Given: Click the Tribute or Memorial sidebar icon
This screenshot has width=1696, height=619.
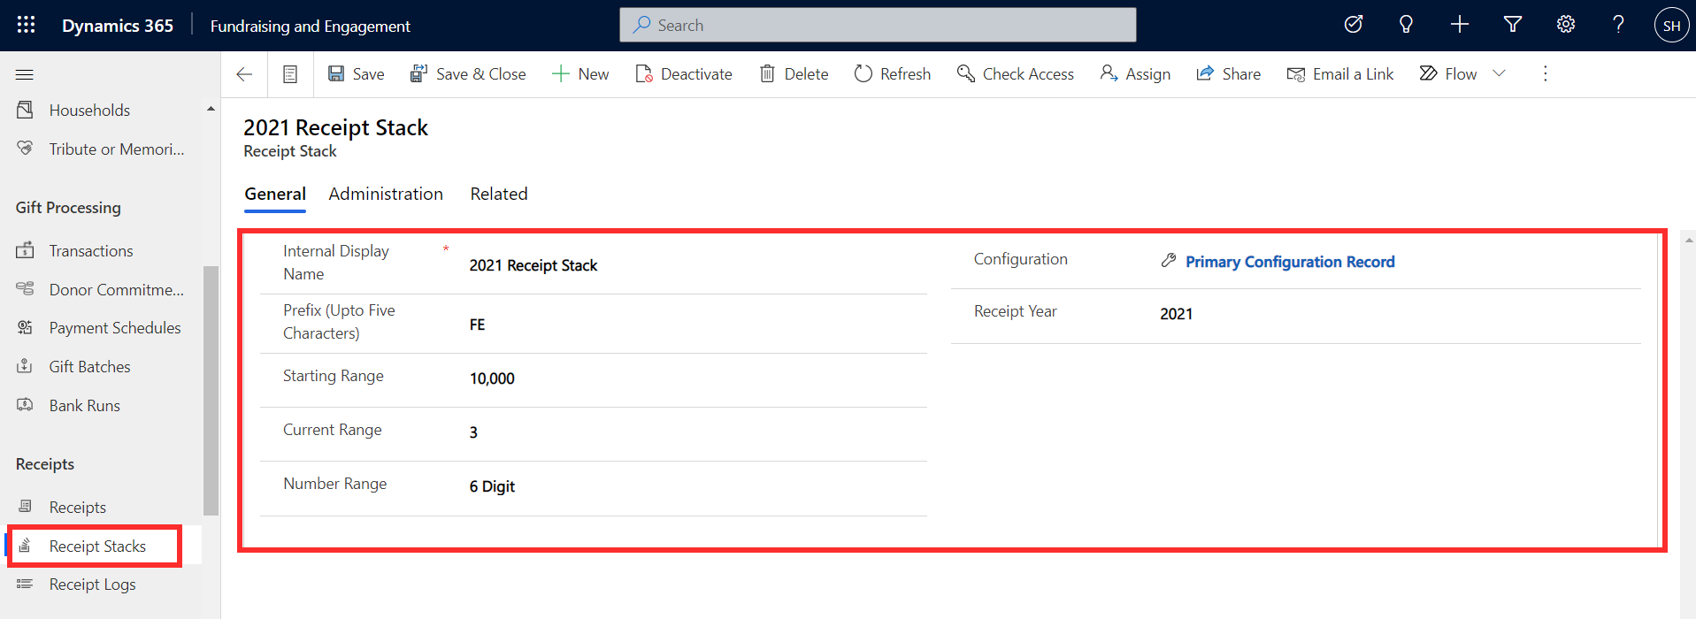Looking at the screenshot, I should [25, 149].
